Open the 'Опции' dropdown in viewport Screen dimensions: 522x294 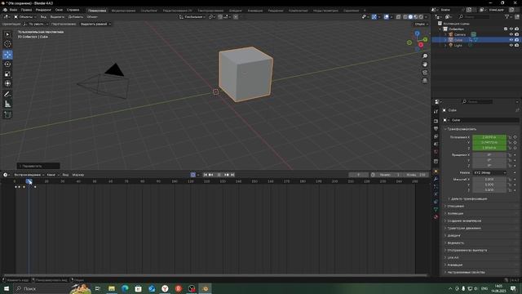421,24
